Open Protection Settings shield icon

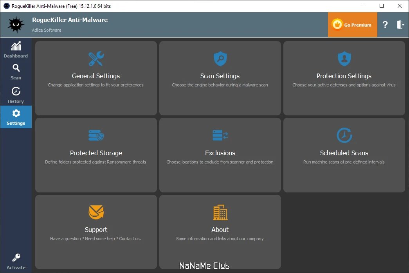point(344,59)
